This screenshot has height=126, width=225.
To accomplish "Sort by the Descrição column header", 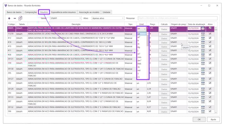I will pos(76,24).
